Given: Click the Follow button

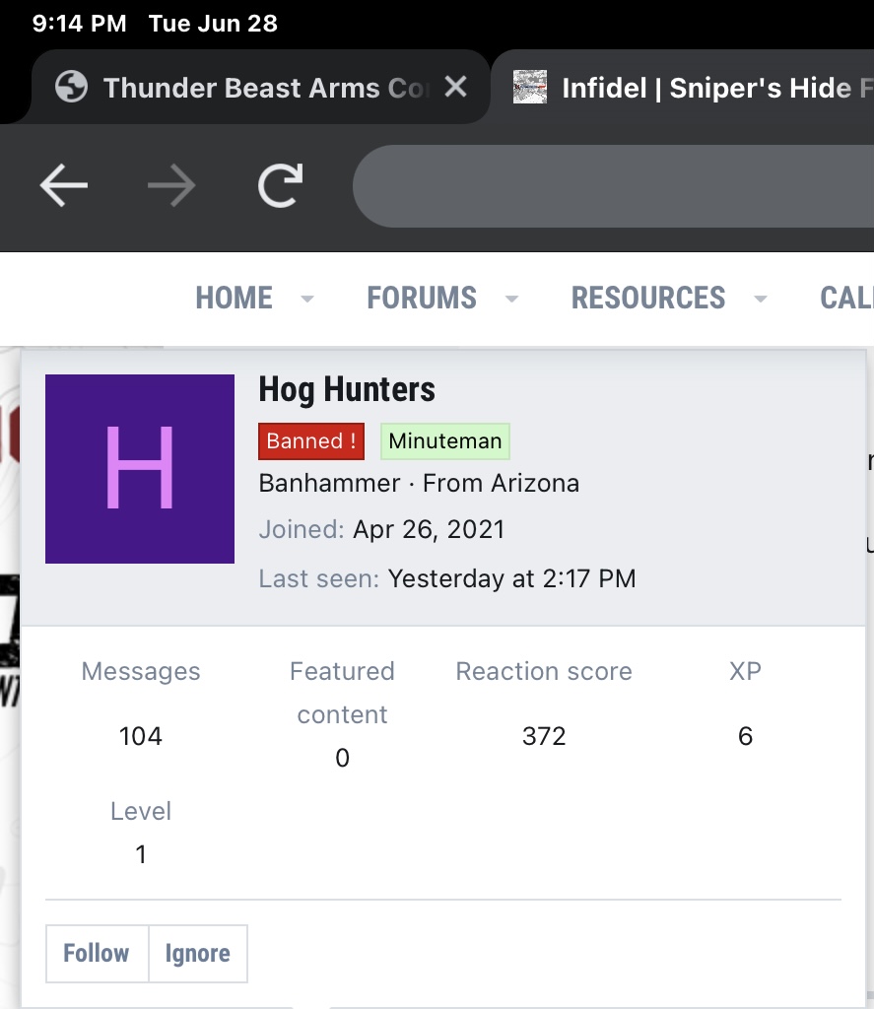Looking at the screenshot, I should [97, 954].
